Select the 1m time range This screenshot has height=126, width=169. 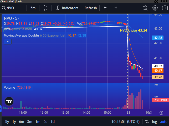point(38,122)
